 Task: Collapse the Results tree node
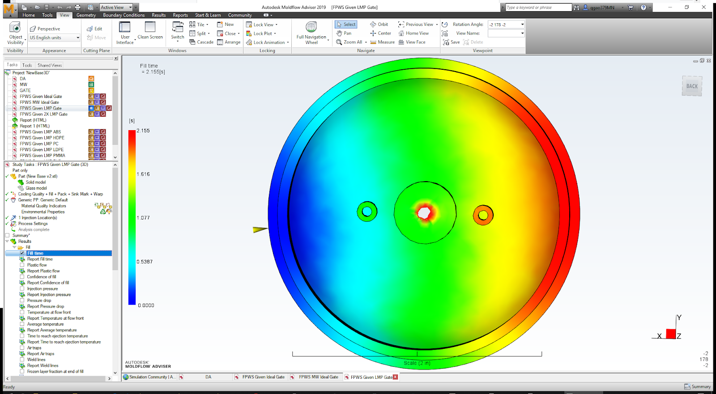click(7, 241)
